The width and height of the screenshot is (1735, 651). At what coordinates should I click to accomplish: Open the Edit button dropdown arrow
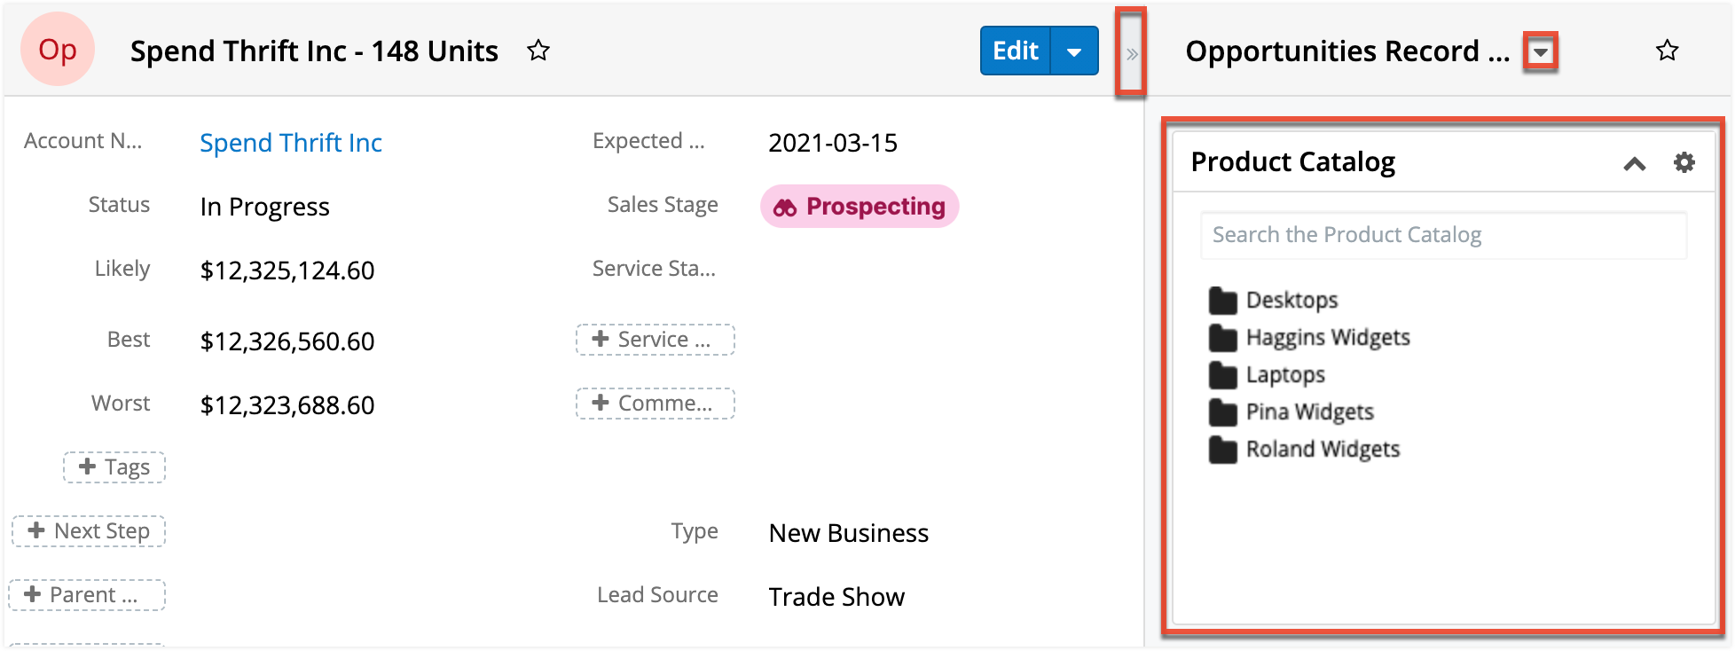point(1074,51)
